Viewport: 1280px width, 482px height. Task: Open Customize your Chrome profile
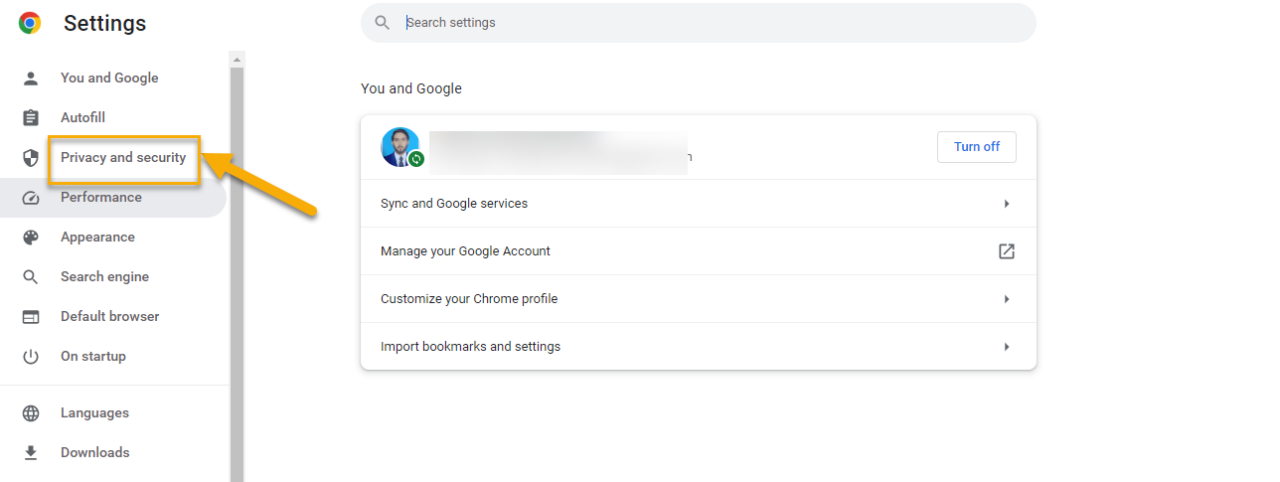[699, 299]
